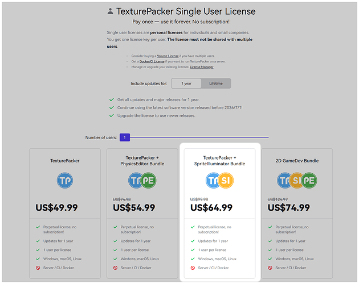This screenshot has height=284, width=359.
Task: Open the License Manager link
Action: pyautogui.click(x=202, y=67)
